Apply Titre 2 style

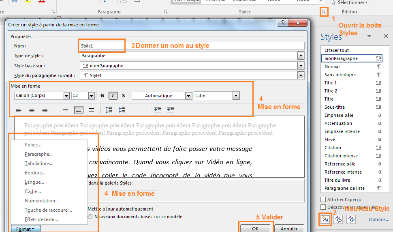tap(352, 91)
